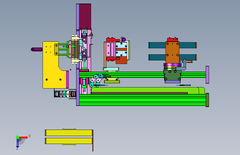The height and width of the screenshot is (155, 240).
Task: Pick the thin brown post beside the yellow bars
Action: tap(93, 140)
